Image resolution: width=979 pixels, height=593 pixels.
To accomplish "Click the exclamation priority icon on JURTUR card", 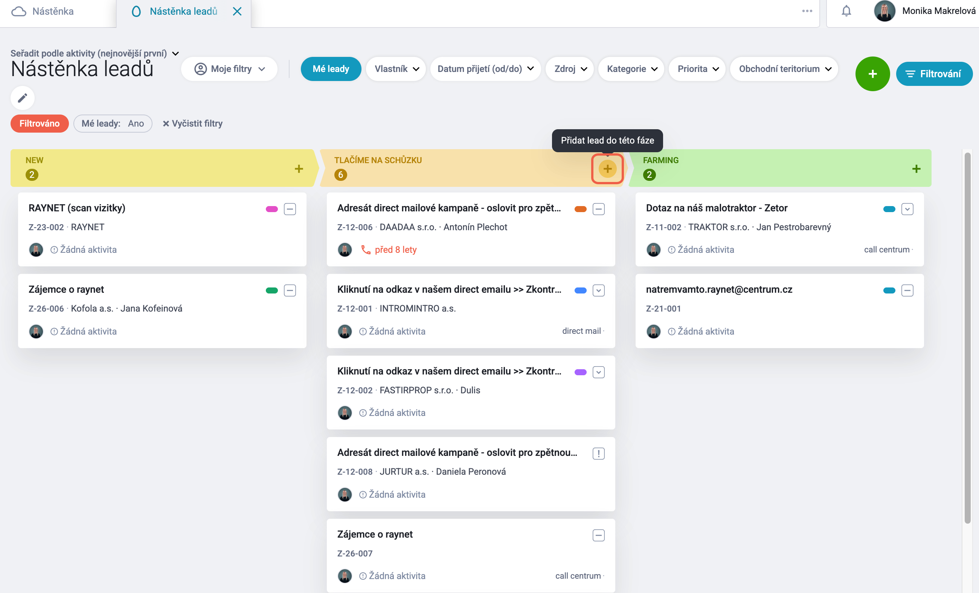I will tap(598, 454).
